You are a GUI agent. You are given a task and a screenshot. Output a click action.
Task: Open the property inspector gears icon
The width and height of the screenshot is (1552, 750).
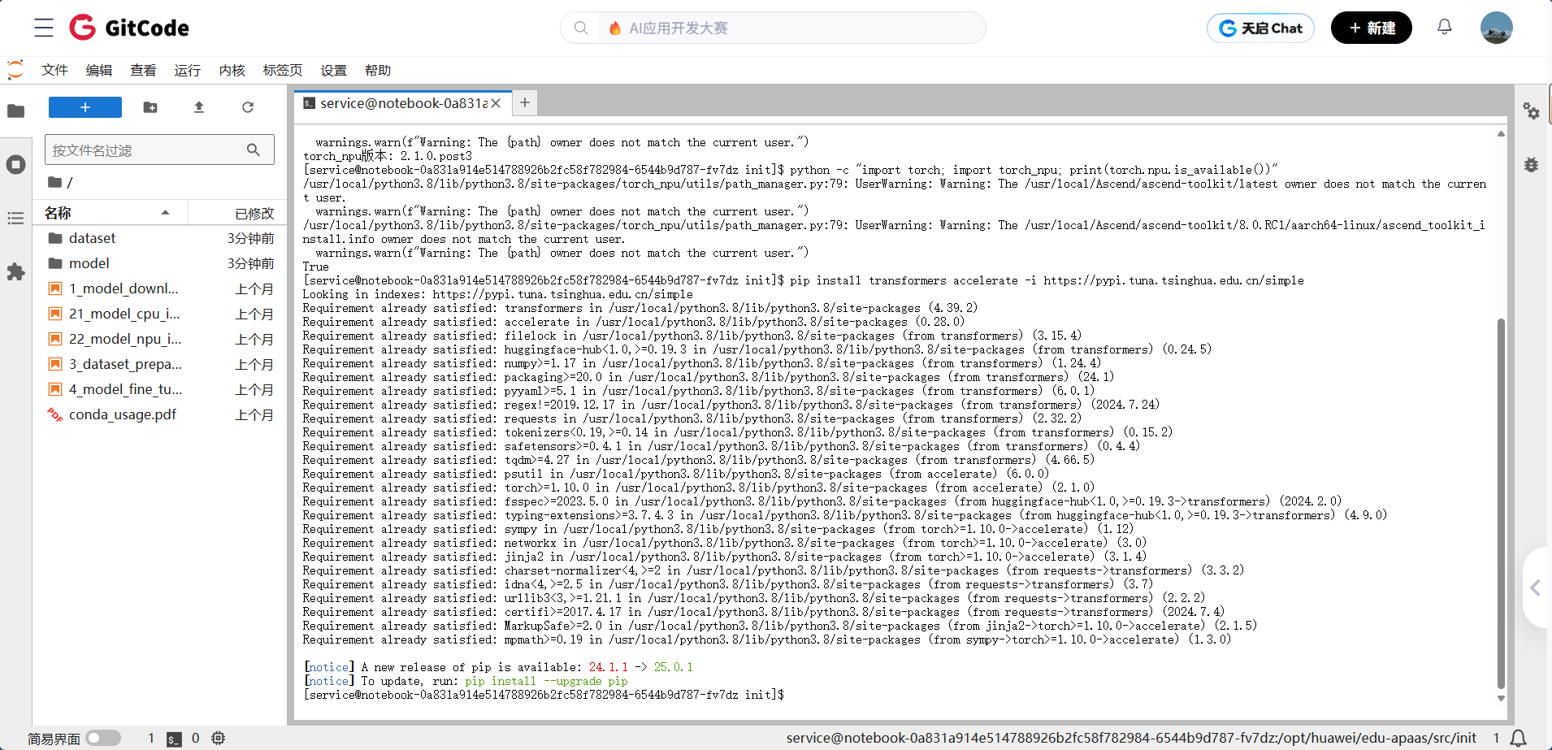pyautogui.click(x=1531, y=111)
